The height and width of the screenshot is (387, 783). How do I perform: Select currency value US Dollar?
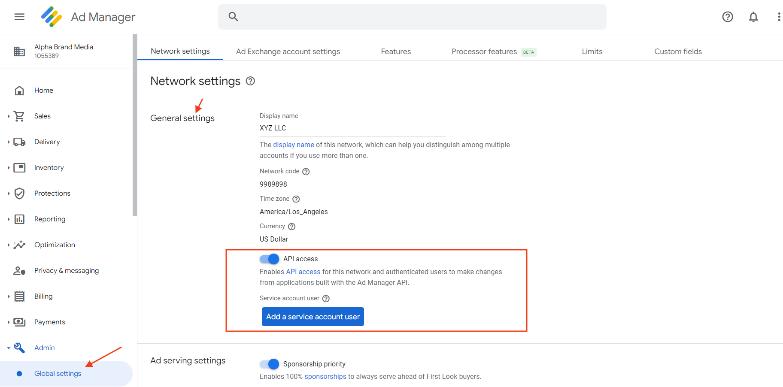coord(274,239)
